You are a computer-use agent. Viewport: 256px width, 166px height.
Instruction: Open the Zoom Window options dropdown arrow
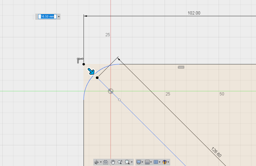pos(132,162)
